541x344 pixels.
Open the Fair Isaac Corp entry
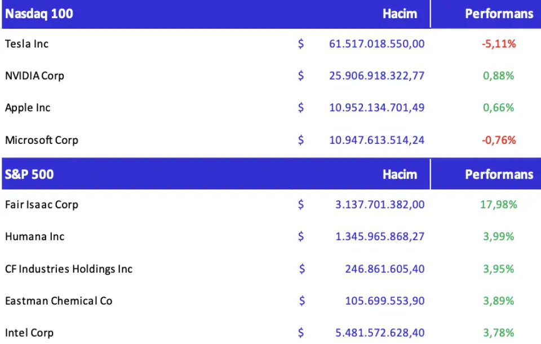click(42, 205)
